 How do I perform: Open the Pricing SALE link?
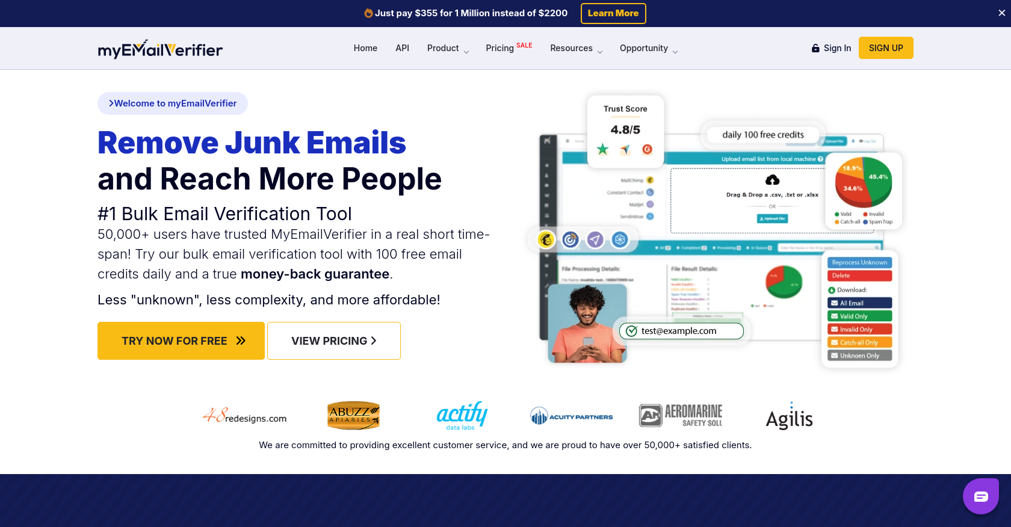[509, 48]
